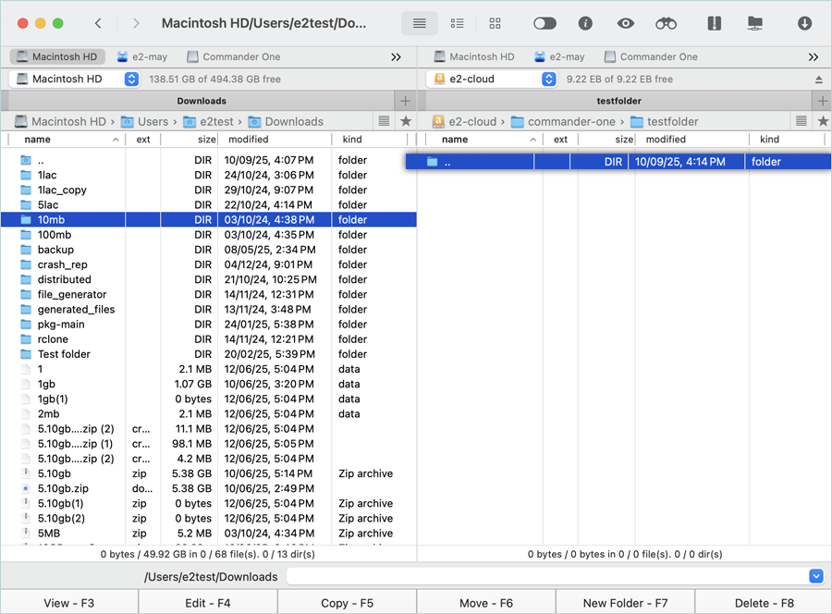The width and height of the screenshot is (832, 614).
Task: Switch to full list view mode
Action: (419, 23)
